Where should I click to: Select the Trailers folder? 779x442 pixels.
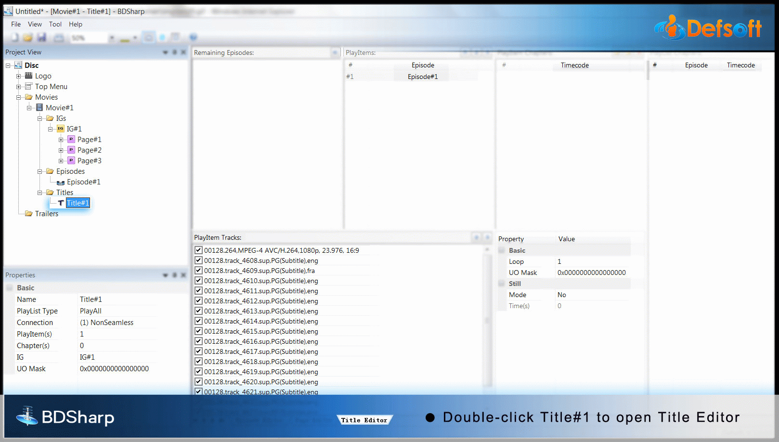pyautogui.click(x=47, y=214)
